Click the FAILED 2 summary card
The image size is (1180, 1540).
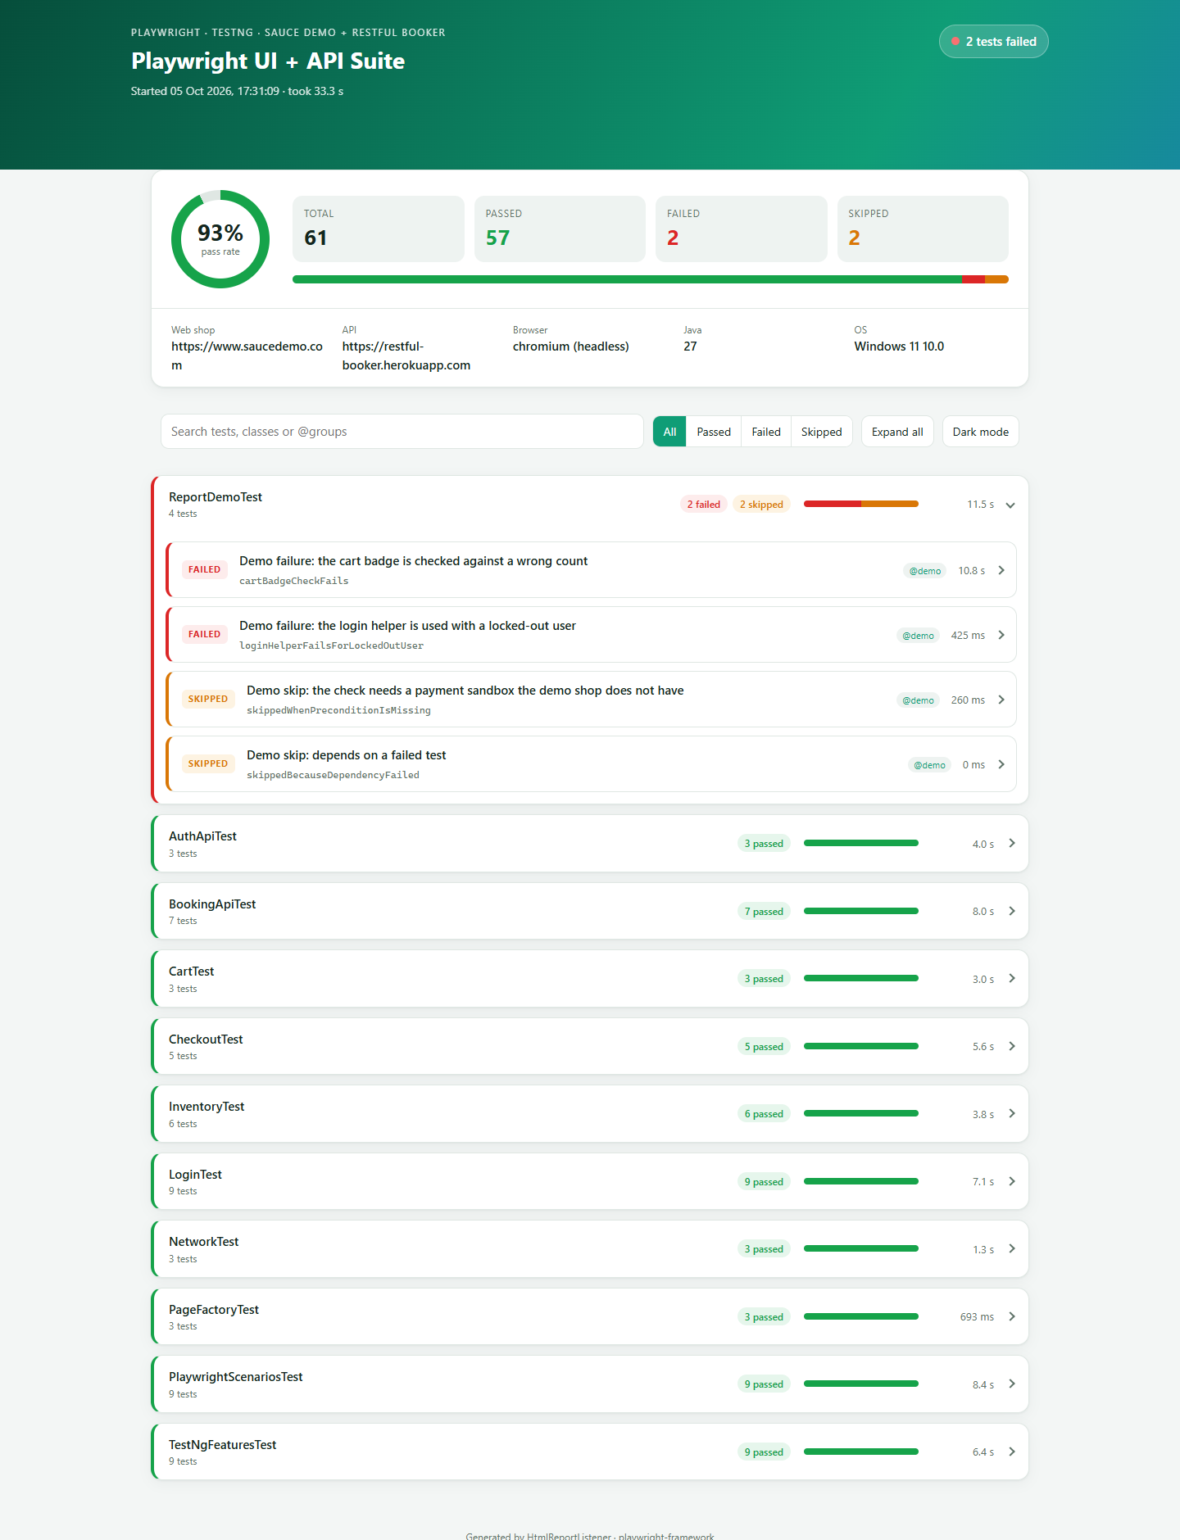point(742,229)
